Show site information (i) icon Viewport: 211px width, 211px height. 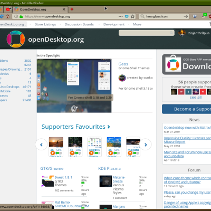point(16,16)
